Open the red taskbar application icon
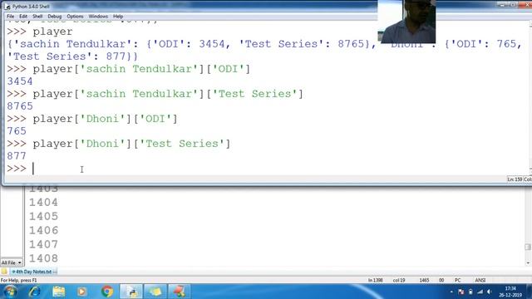532x299 pixels. [x=180, y=292]
